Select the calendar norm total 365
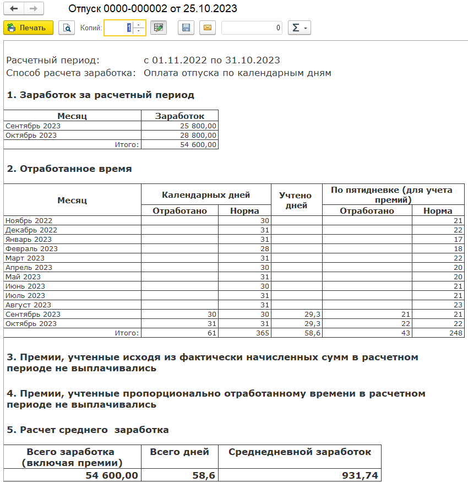The width and height of the screenshot is (468, 482). click(244, 333)
